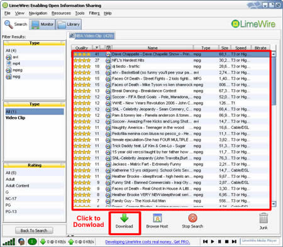The image size is (283, 247).
Task: Click the file icon beside dj tiesto - traffic
Action: pyautogui.click(x=108, y=67)
